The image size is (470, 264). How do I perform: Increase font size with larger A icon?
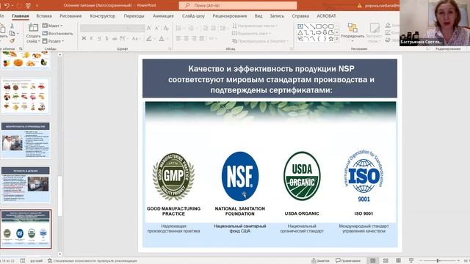click(149, 28)
